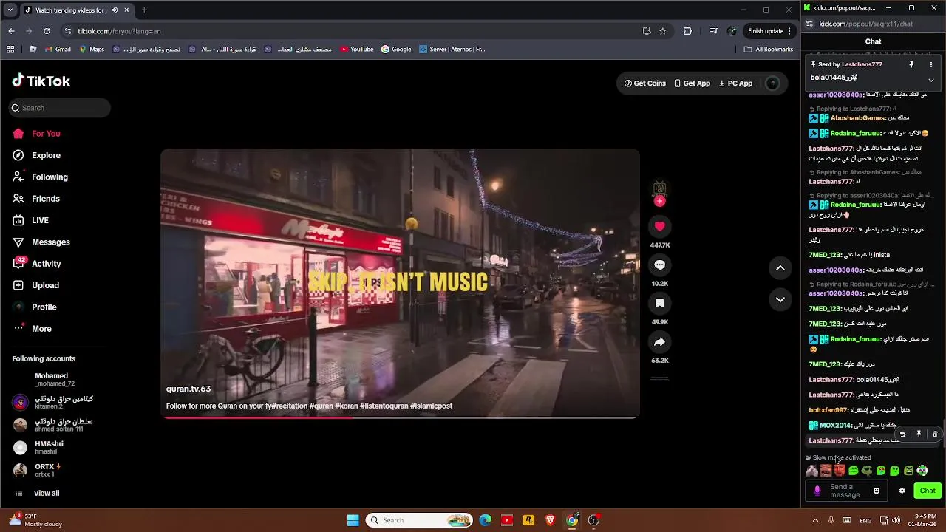Image resolution: width=946 pixels, height=532 pixels.
Task: Open LIVE section
Action: pos(30,220)
